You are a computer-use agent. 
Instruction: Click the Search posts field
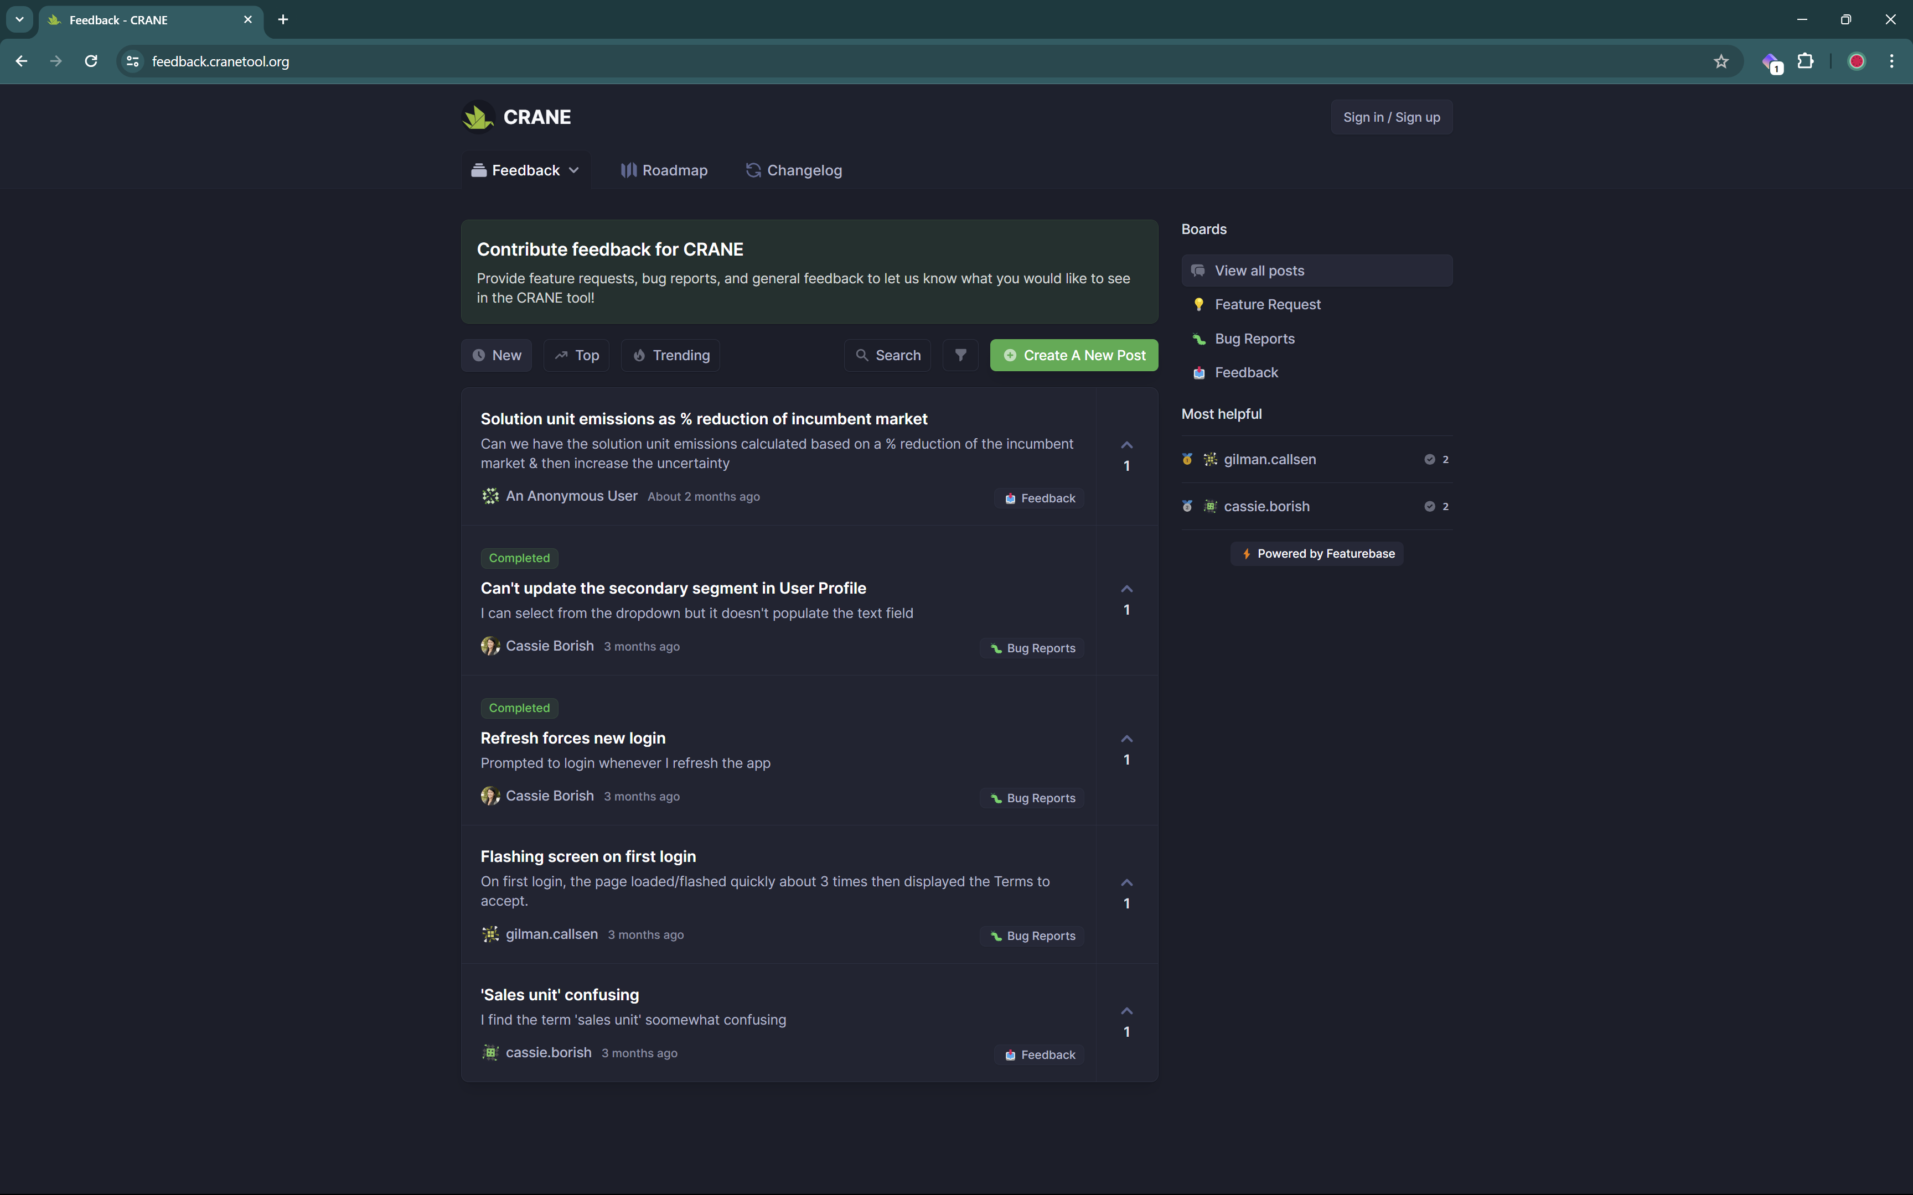click(887, 355)
